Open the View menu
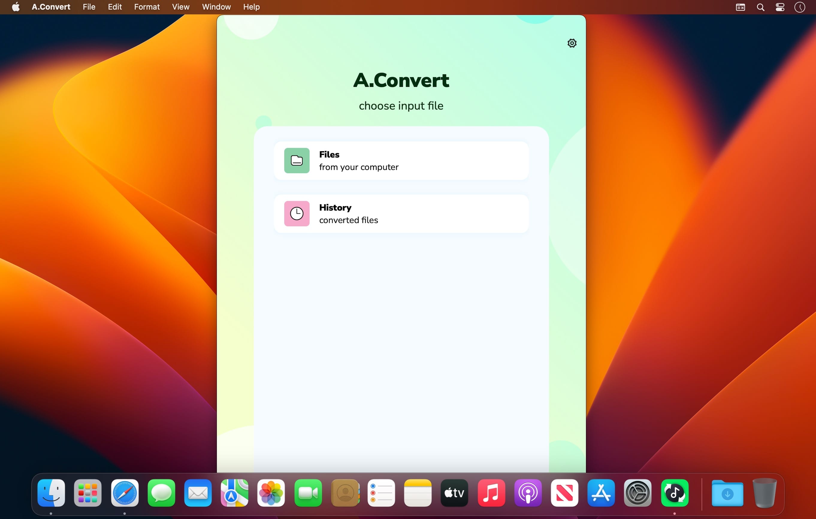816x519 pixels. pyautogui.click(x=181, y=7)
